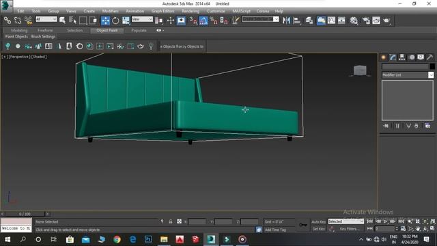The width and height of the screenshot is (437, 246).
Task: Open Curve Editor
Action: click(331, 20)
